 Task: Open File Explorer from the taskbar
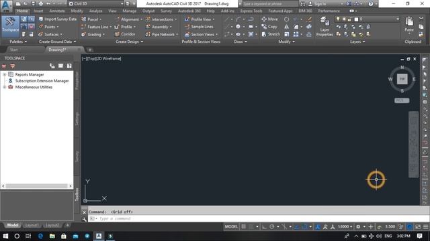(52, 236)
